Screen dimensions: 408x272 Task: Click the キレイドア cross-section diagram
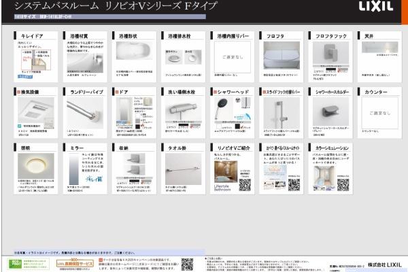pos(36,60)
